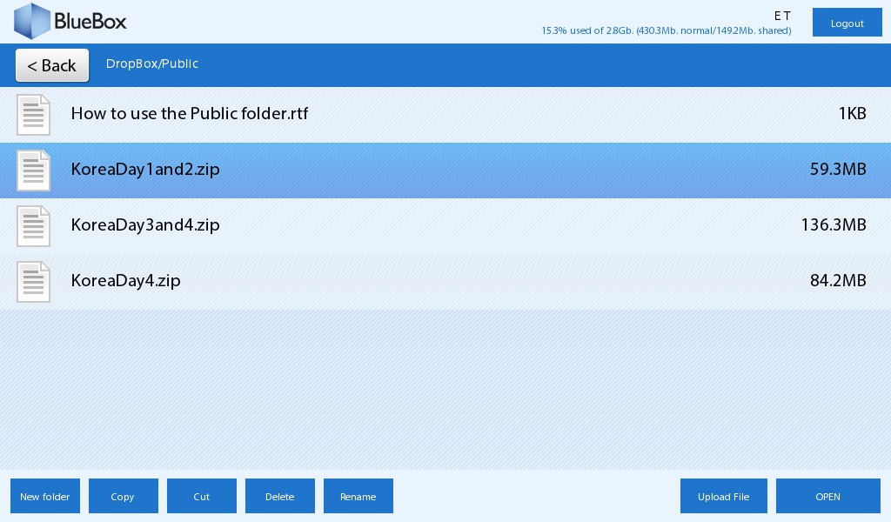891x522 pixels.
Task: Click the document icon for KoreaDay1and2.zip
Action: pyautogui.click(x=34, y=171)
